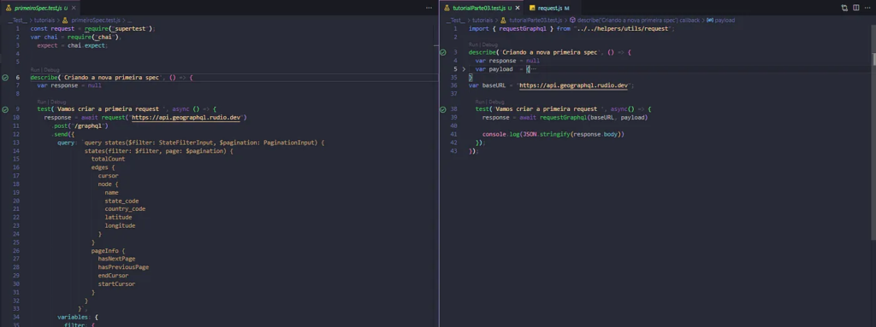Viewport: 876px width, 327px height.
Task: Open more actions menu of the left editor
Action: (429, 8)
